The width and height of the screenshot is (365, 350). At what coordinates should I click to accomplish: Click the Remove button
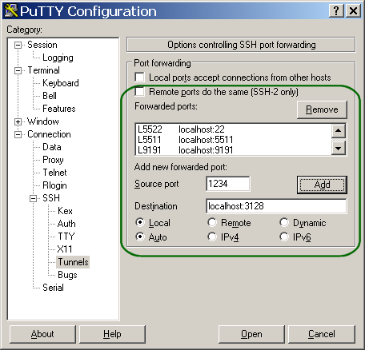click(322, 109)
